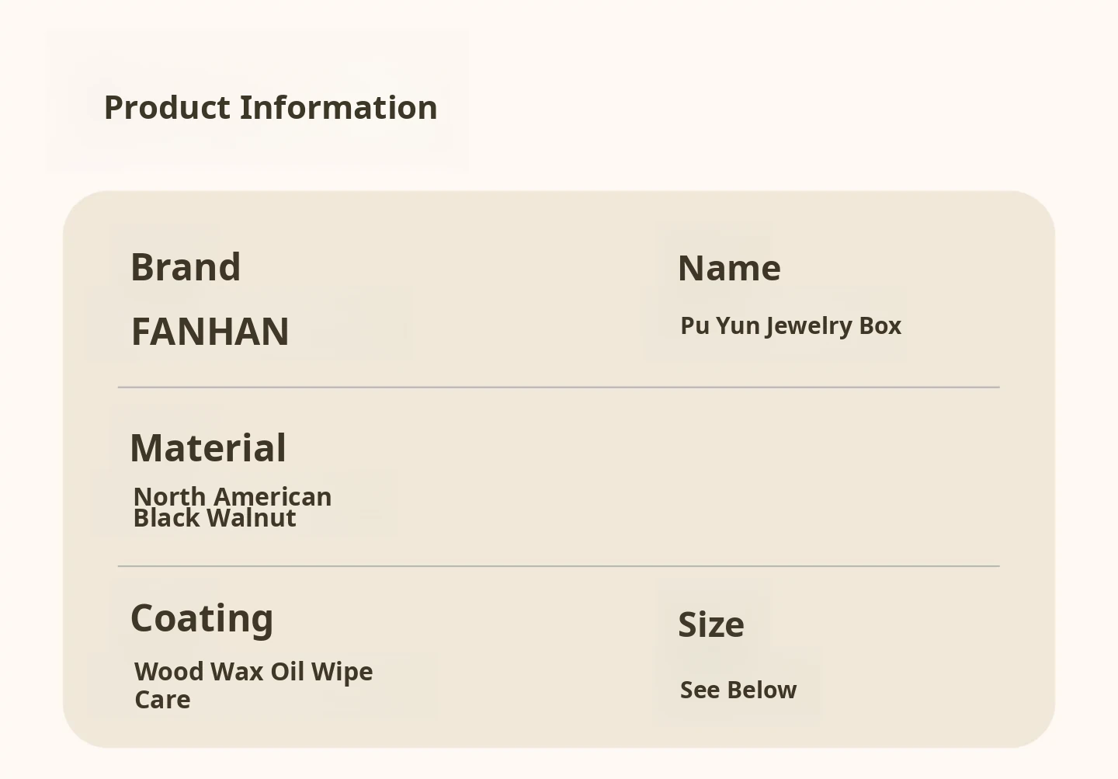Select the Material field label
1118x779 pixels.
click(208, 448)
